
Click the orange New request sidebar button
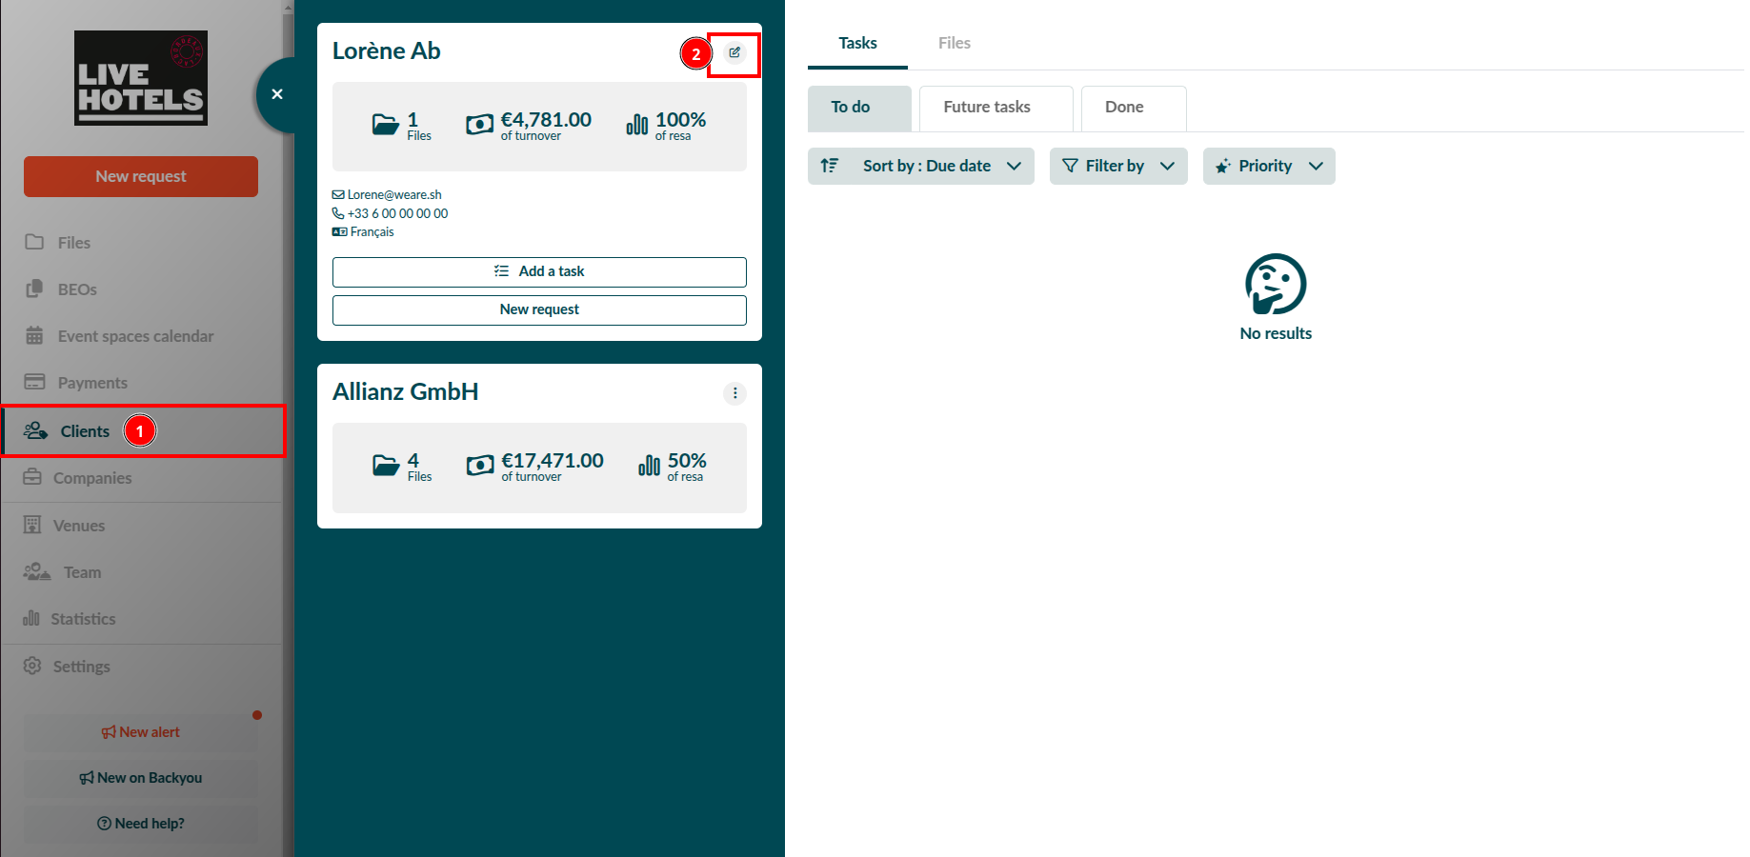click(x=141, y=176)
